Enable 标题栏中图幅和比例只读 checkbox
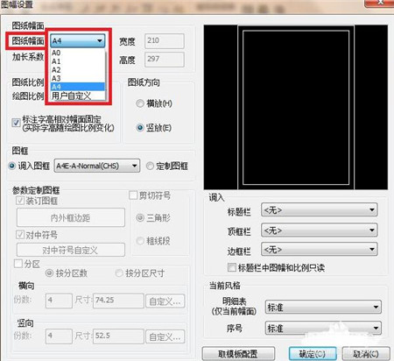 coord(232,267)
